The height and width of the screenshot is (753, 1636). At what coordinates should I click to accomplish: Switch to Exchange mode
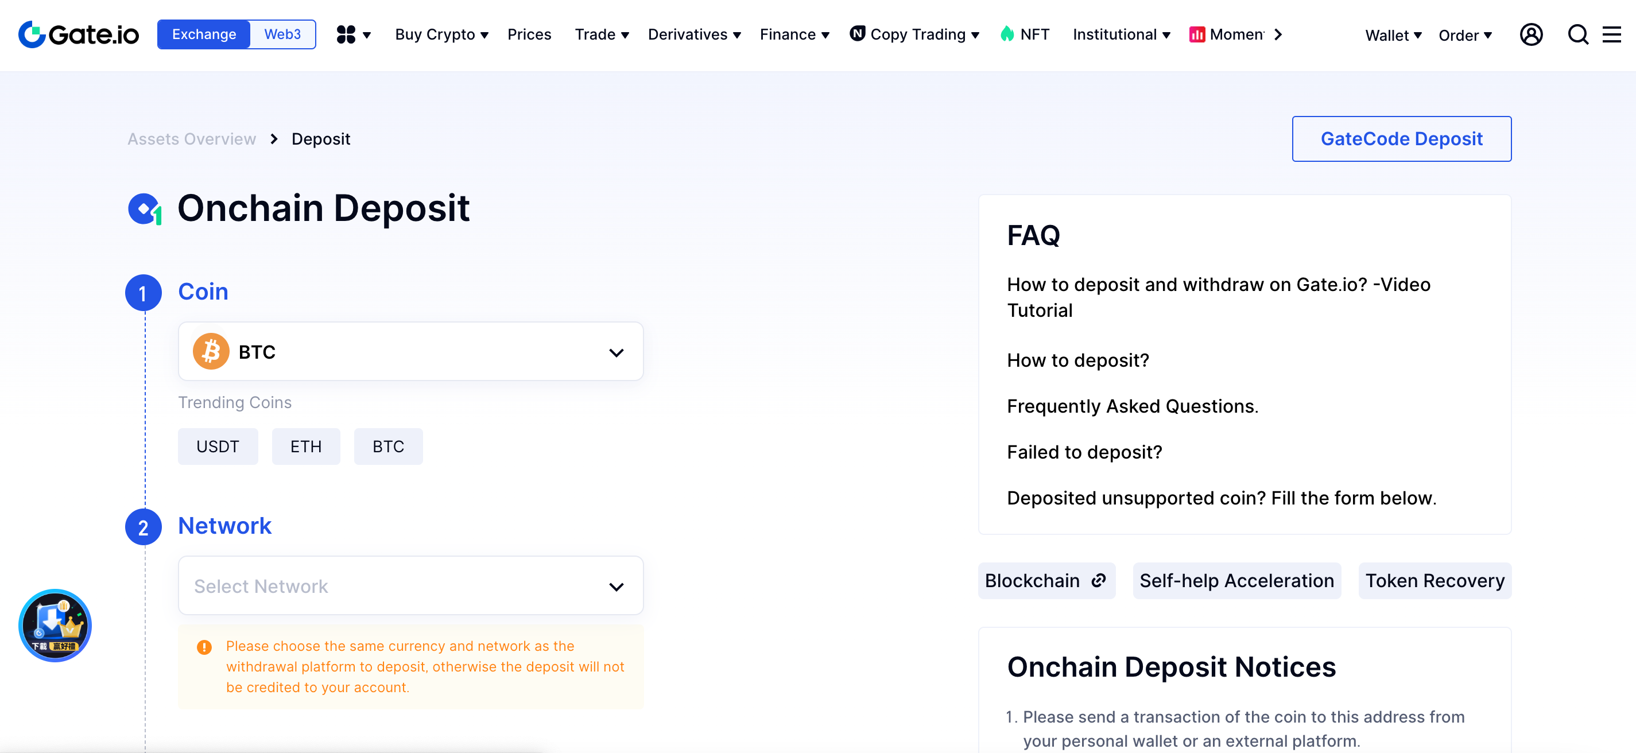pyautogui.click(x=204, y=34)
